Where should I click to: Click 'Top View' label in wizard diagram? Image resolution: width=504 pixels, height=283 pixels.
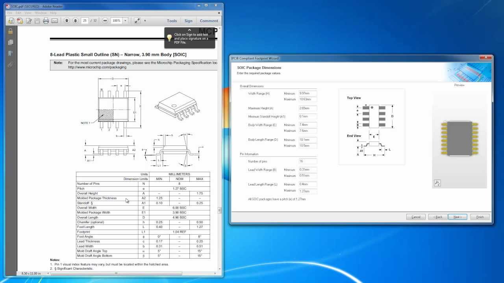pos(354,98)
